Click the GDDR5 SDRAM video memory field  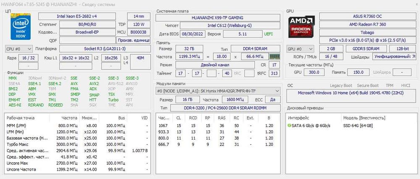pyautogui.click(x=366, y=49)
